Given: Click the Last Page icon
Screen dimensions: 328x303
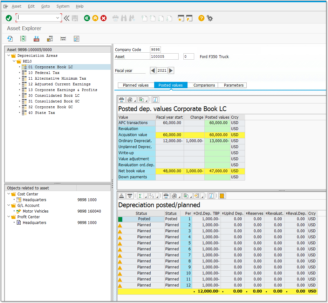Looking at the screenshot, I should (x=169, y=18).
